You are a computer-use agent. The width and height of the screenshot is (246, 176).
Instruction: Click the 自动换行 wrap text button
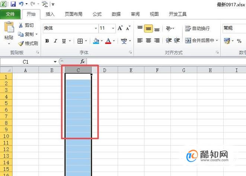coord(197,28)
